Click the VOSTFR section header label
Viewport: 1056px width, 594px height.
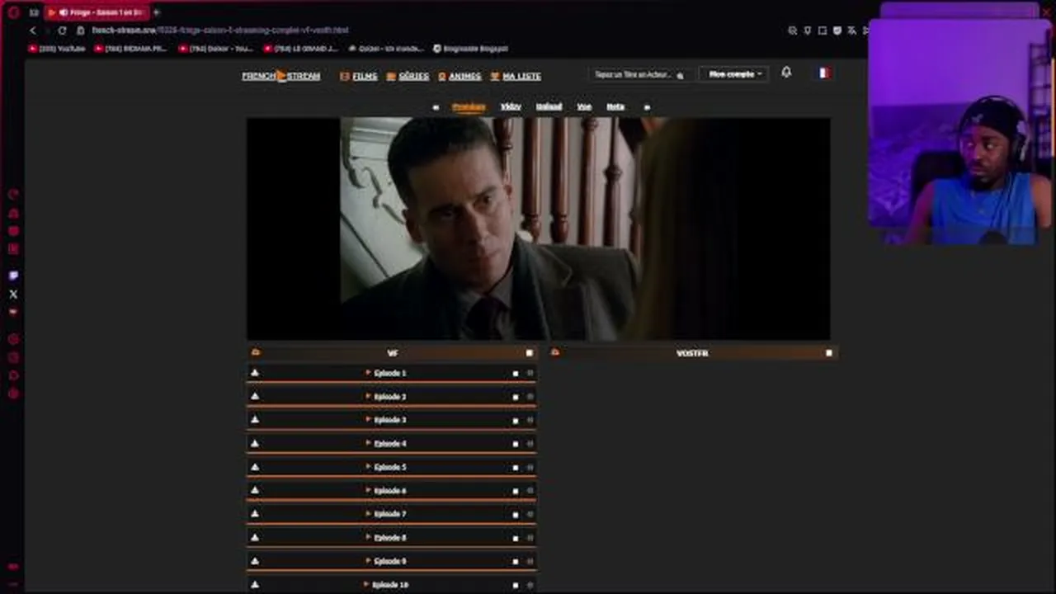click(692, 353)
